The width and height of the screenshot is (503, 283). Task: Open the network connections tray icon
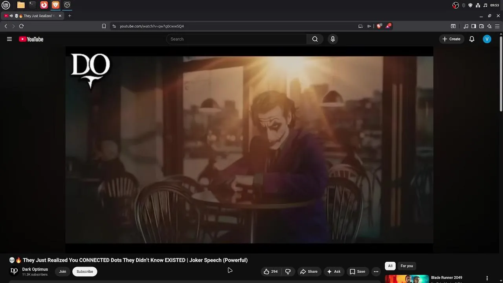478,5
